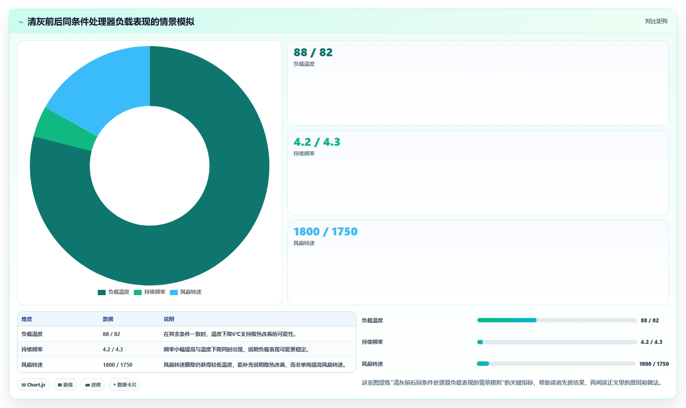686x408 pixels.
Task: Select the 负载温度 table row cell
Action: click(x=32, y=334)
